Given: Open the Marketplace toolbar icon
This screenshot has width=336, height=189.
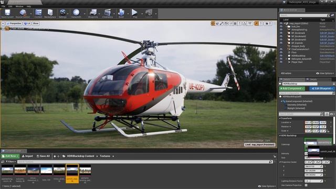Looking at the screenshot, I should point(50,13).
